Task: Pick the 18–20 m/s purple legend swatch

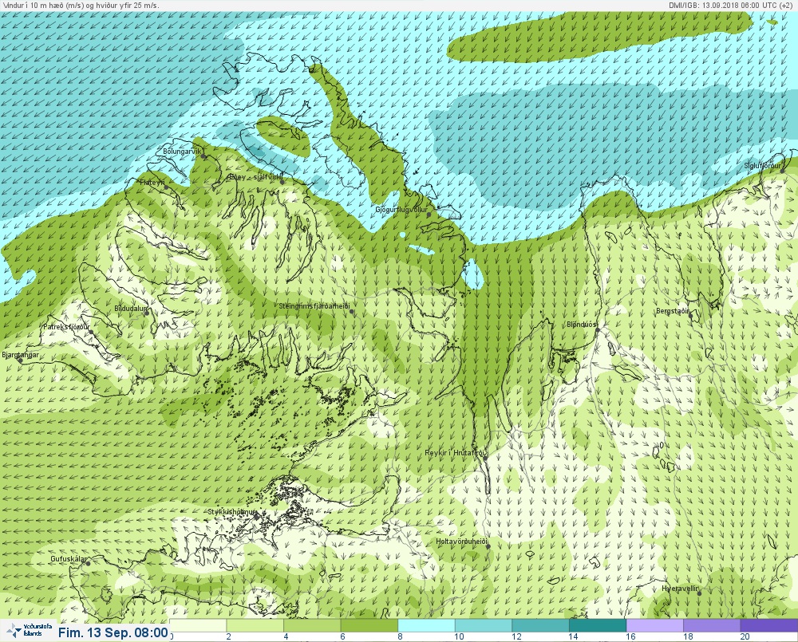Action: pos(712,625)
